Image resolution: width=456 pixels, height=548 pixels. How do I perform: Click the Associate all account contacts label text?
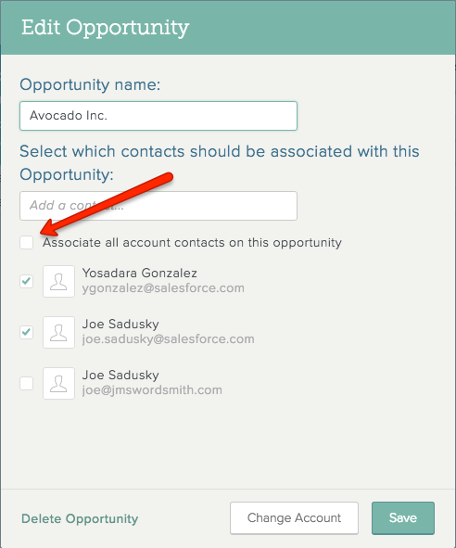point(192,243)
